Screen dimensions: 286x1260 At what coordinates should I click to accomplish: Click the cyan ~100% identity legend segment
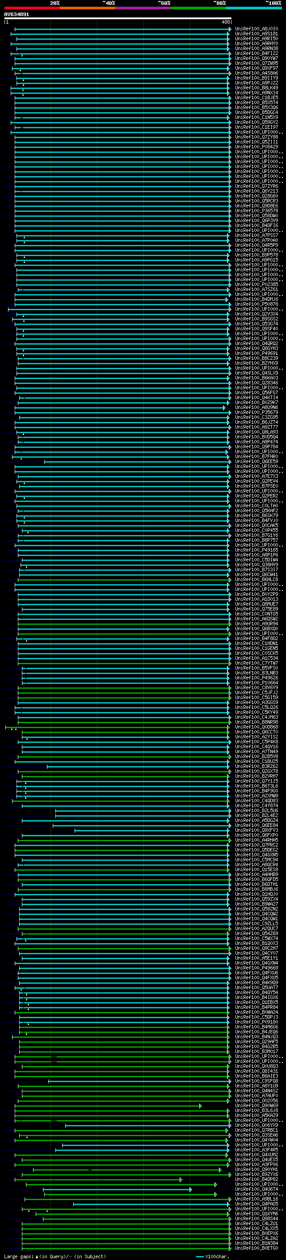pyautogui.click(x=253, y=8)
